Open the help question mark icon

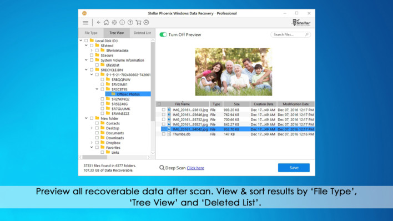[130, 22]
